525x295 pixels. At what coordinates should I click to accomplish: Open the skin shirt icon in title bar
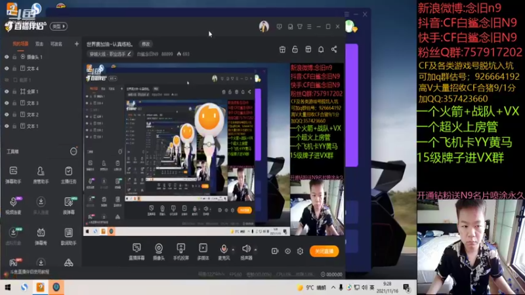click(300, 26)
